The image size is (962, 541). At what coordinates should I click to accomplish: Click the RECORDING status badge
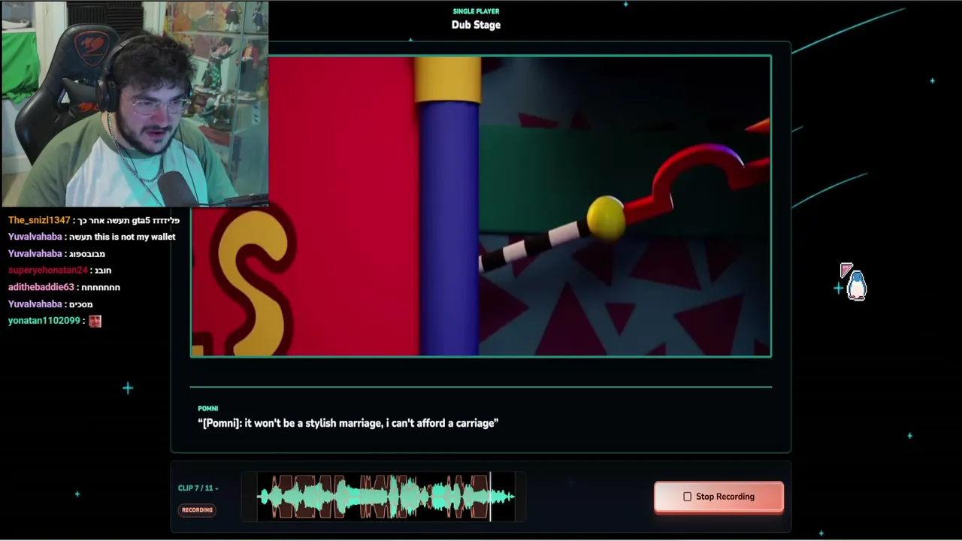197,510
